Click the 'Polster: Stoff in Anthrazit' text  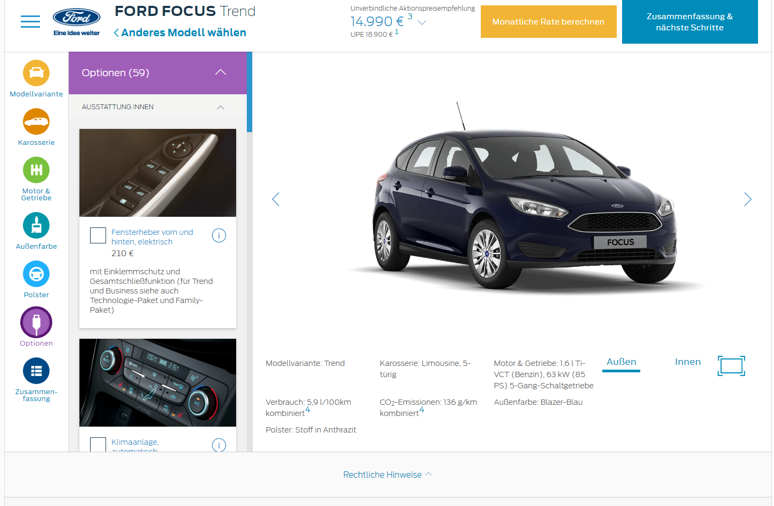click(311, 430)
